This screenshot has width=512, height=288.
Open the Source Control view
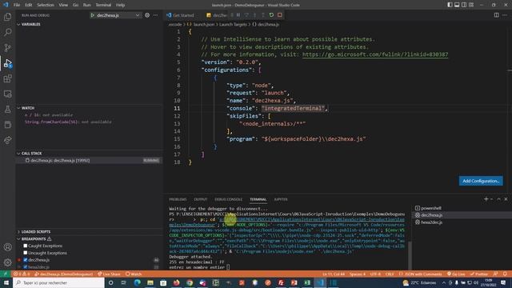(x=7, y=48)
